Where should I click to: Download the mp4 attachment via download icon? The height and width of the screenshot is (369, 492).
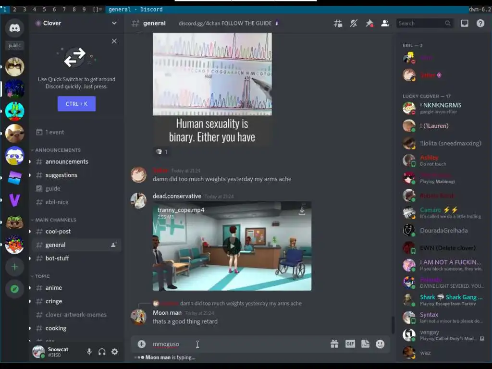(x=302, y=210)
